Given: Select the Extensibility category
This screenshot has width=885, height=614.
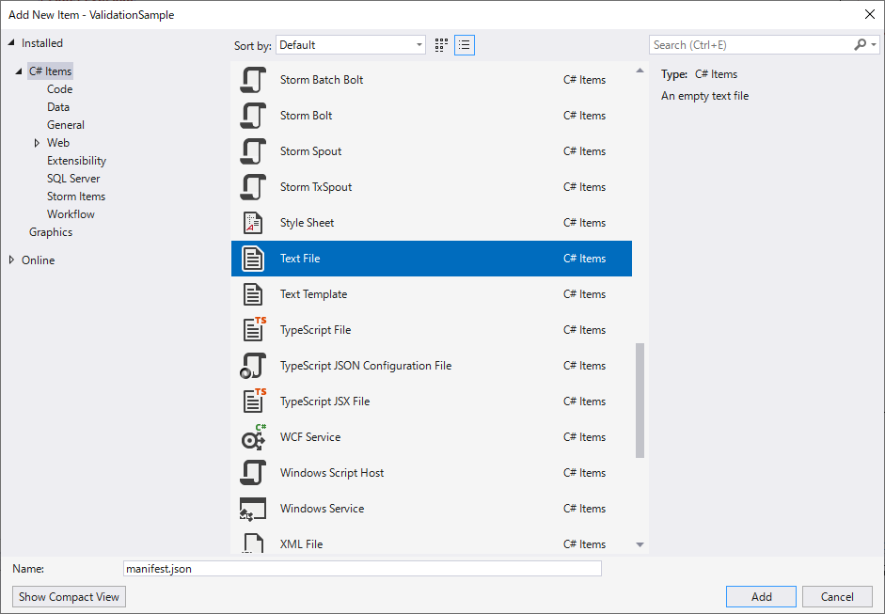Looking at the screenshot, I should click(x=76, y=161).
